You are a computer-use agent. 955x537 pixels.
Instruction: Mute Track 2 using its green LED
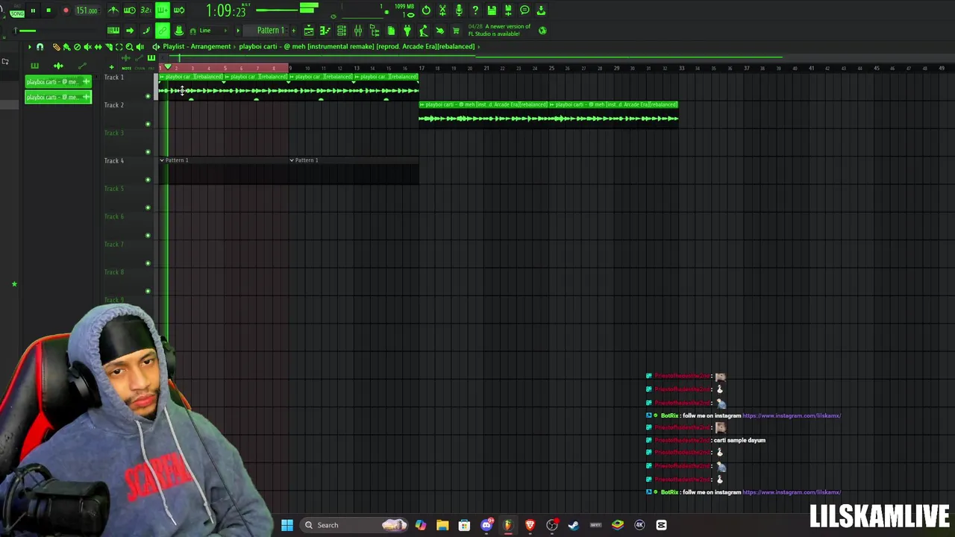coord(148,124)
